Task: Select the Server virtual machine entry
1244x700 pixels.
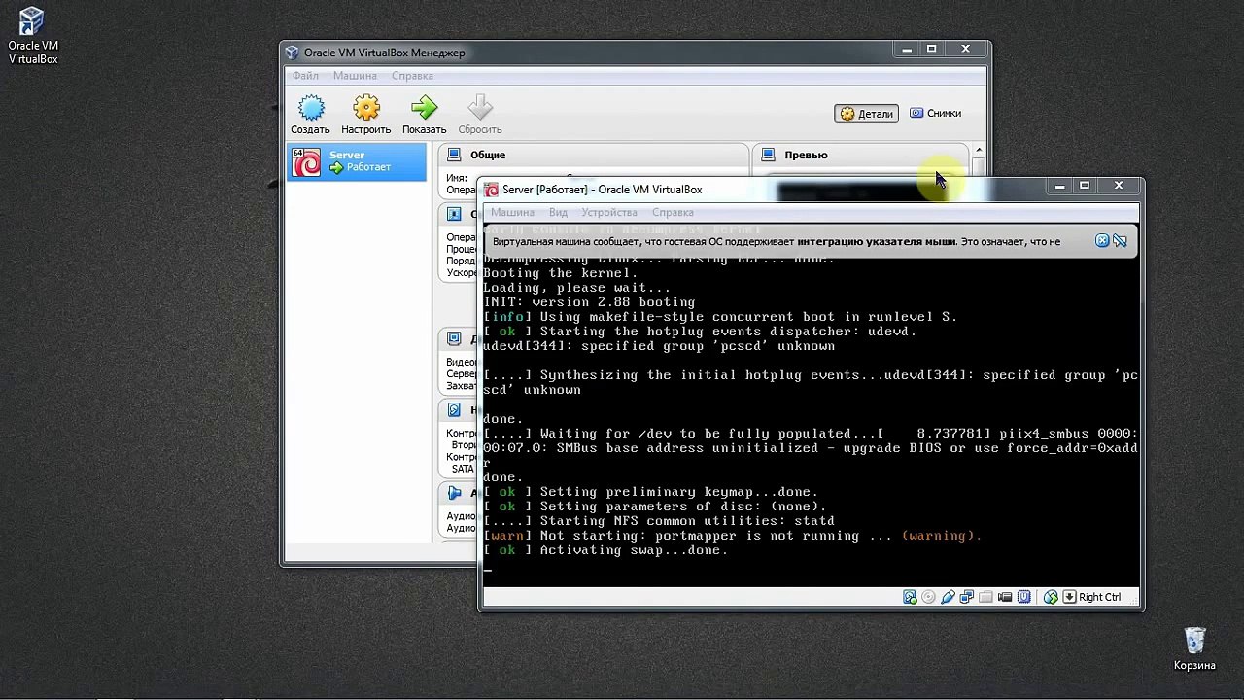Action: (357, 161)
